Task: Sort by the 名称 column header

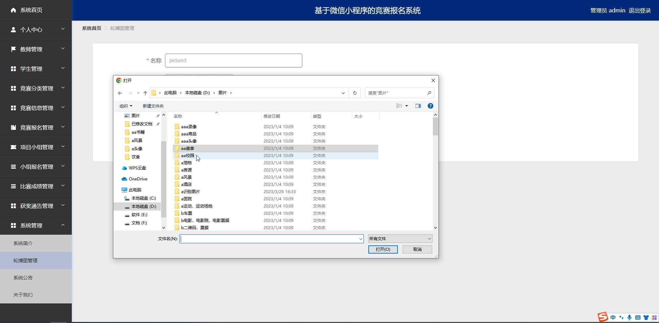Action: click(216, 116)
